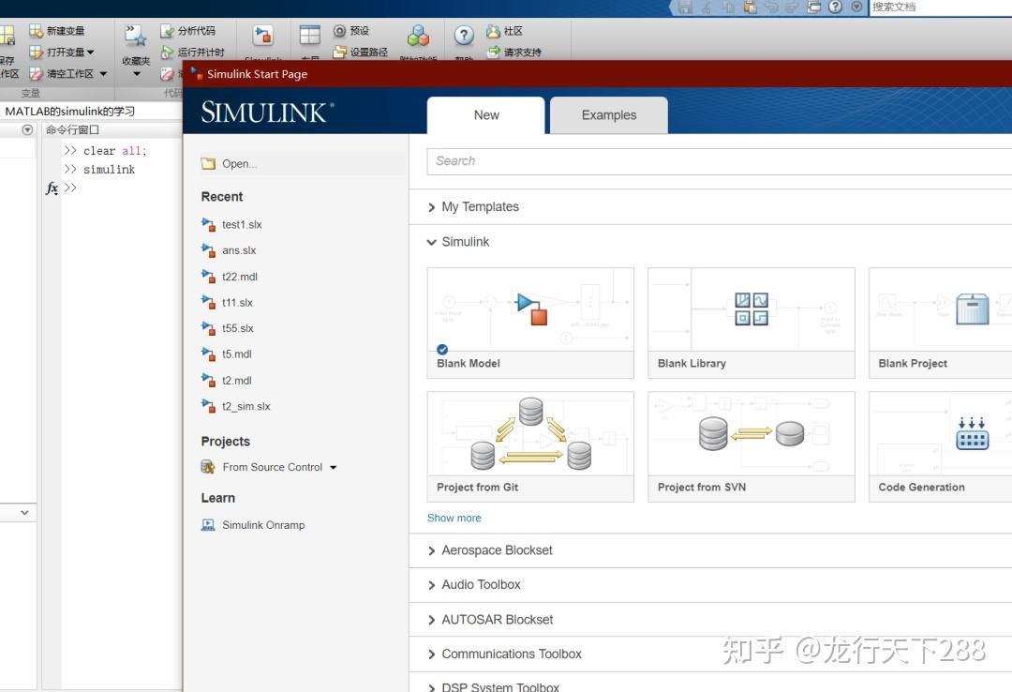Click the Set Path icon
Viewport: 1012px width, 692px height.
point(339,52)
